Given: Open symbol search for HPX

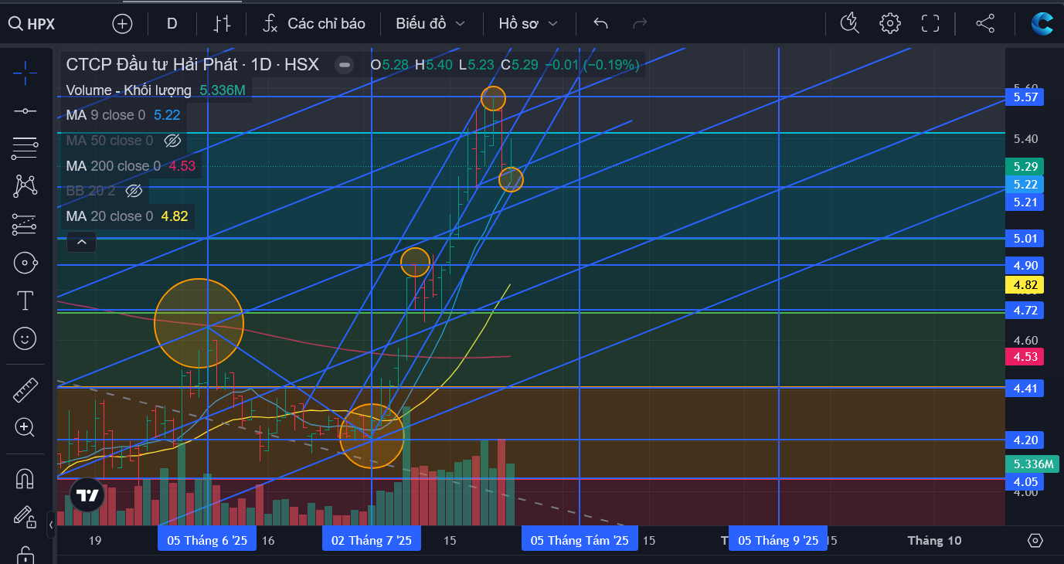Looking at the screenshot, I should [32, 24].
